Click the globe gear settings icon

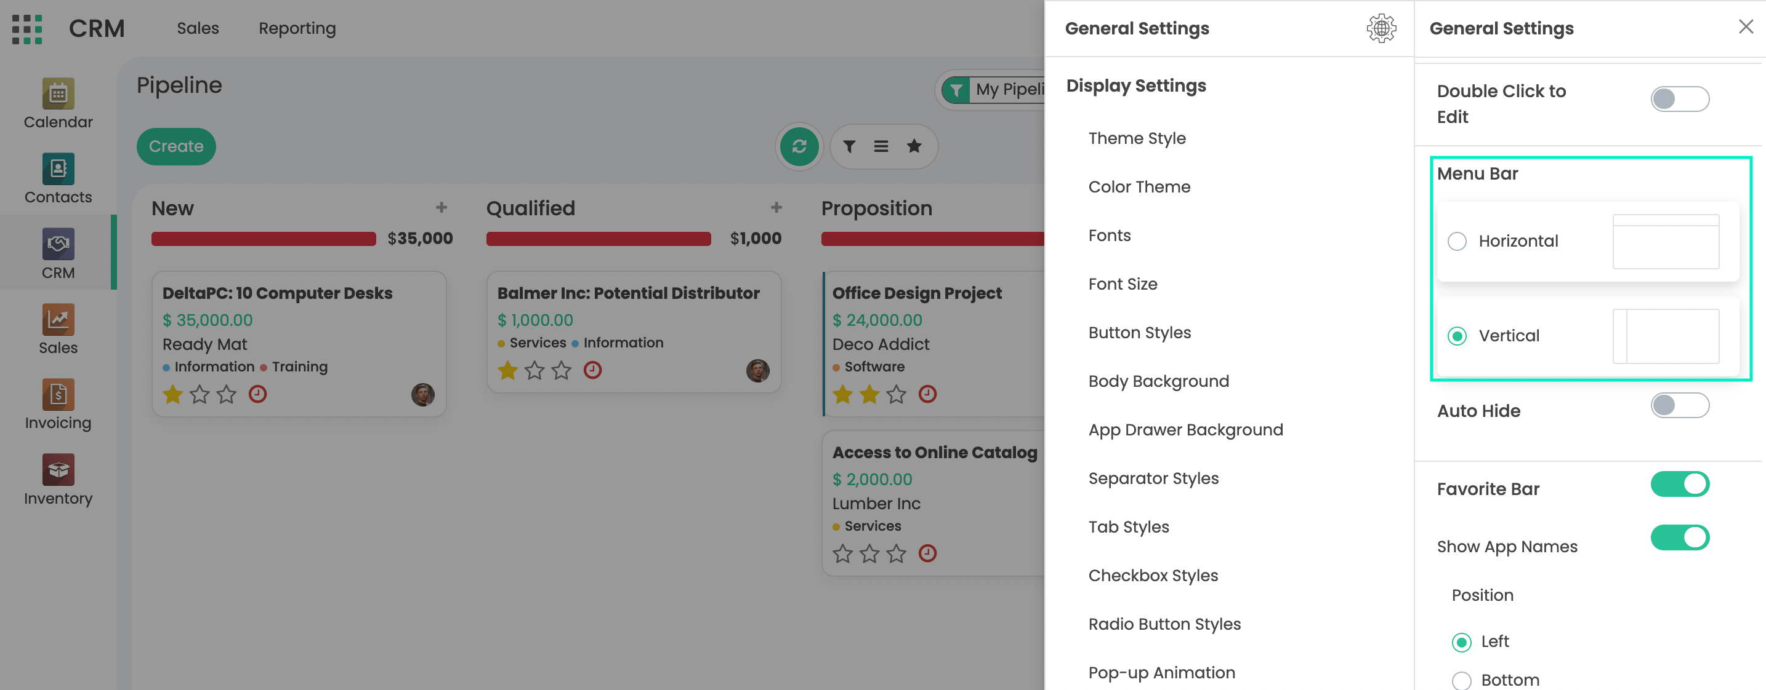1381,29
